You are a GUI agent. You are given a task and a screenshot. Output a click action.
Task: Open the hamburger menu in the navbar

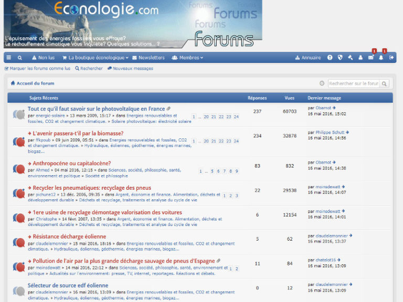(x=9, y=58)
